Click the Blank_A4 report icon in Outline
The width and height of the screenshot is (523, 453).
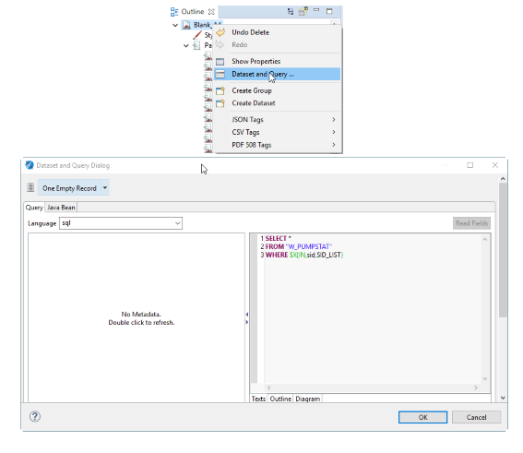click(x=186, y=25)
